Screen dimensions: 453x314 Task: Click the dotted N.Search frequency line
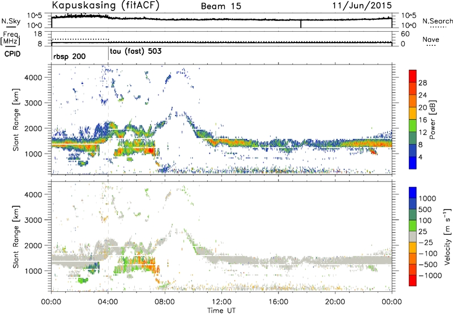(80, 39)
